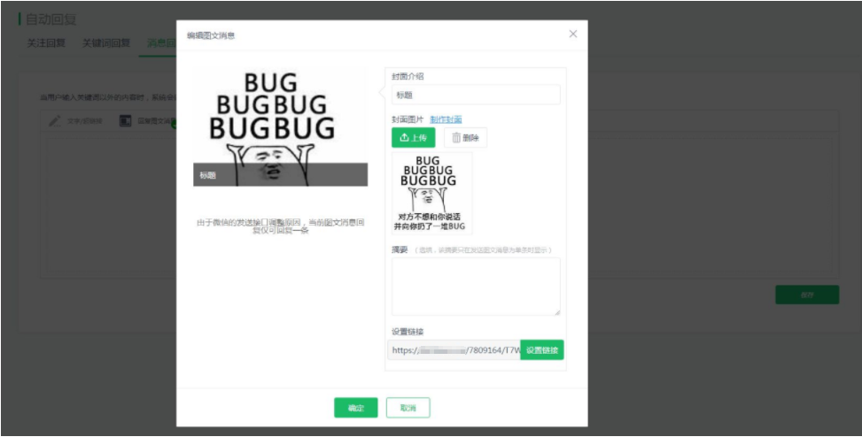The width and height of the screenshot is (862, 437).
Task: Cancel with the 取消 button
Action: (408, 408)
